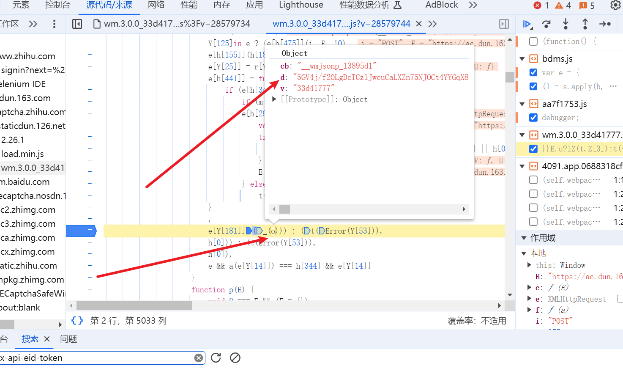Show more DevTools tabs chevron
This screenshot has height=385, width=623.
pyautogui.click(x=473, y=5)
